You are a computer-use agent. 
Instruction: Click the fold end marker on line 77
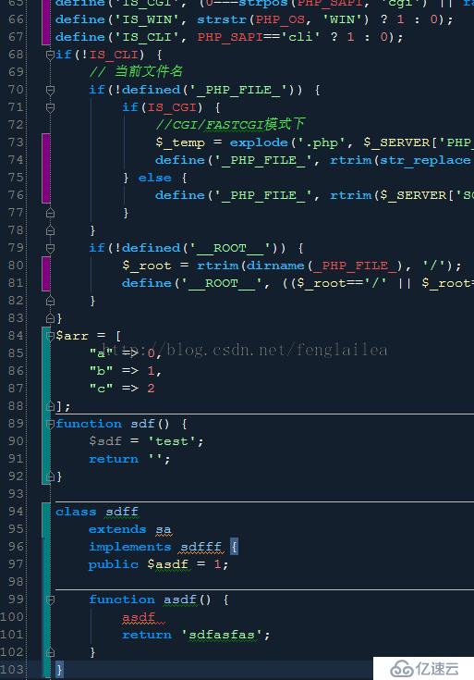(x=50, y=213)
